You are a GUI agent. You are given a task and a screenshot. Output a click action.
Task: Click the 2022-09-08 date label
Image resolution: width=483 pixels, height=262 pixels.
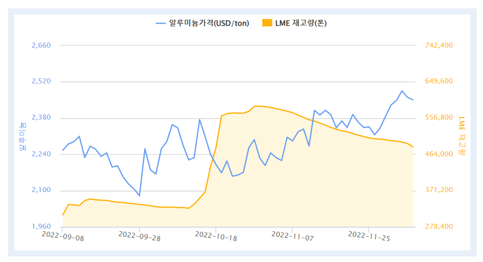point(63,236)
